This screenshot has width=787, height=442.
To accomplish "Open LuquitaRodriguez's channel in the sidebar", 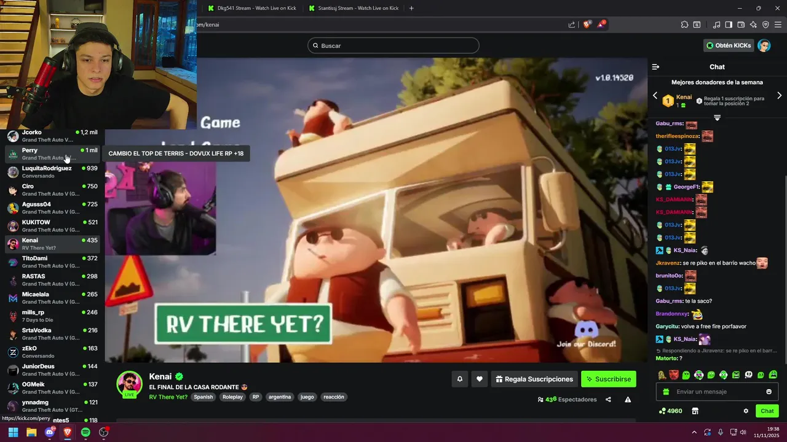I will [x=52, y=172].
